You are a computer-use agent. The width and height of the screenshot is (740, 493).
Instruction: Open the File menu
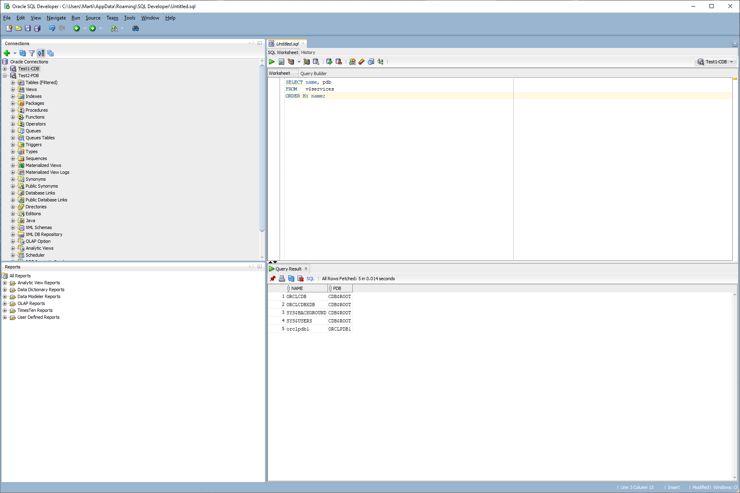click(7, 18)
